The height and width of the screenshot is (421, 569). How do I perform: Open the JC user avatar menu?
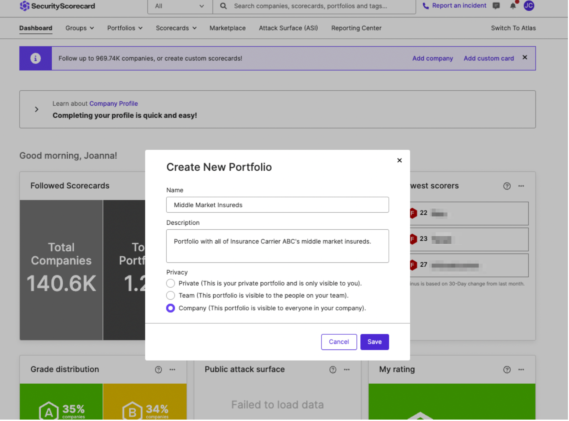(529, 6)
